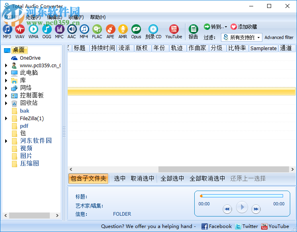
Task: Expand the 控制面板 node arrow
Action: point(6,96)
